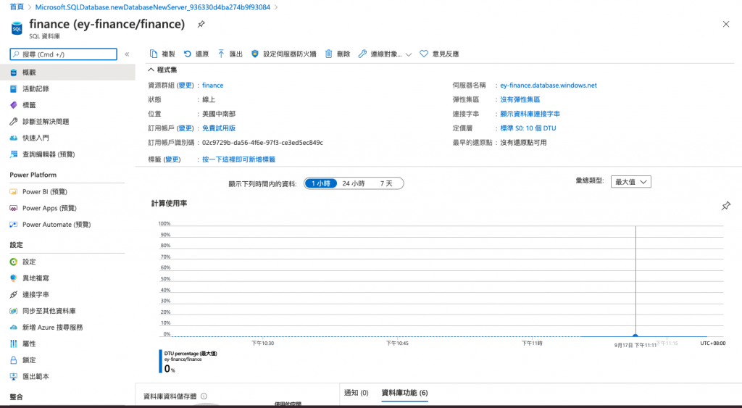Select the 1 小時 time range
Image resolution: width=742 pixels, height=408 pixels.
[321, 183]
